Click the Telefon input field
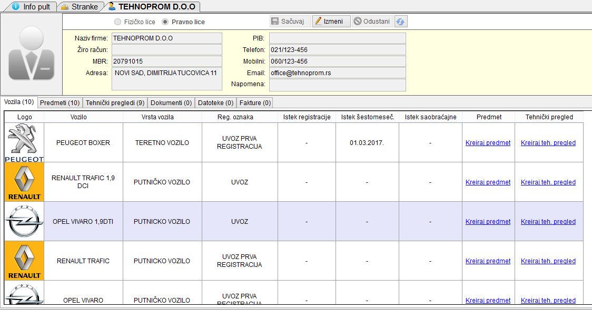This screenshot has width=592, height=310. (x=337, y=50)
